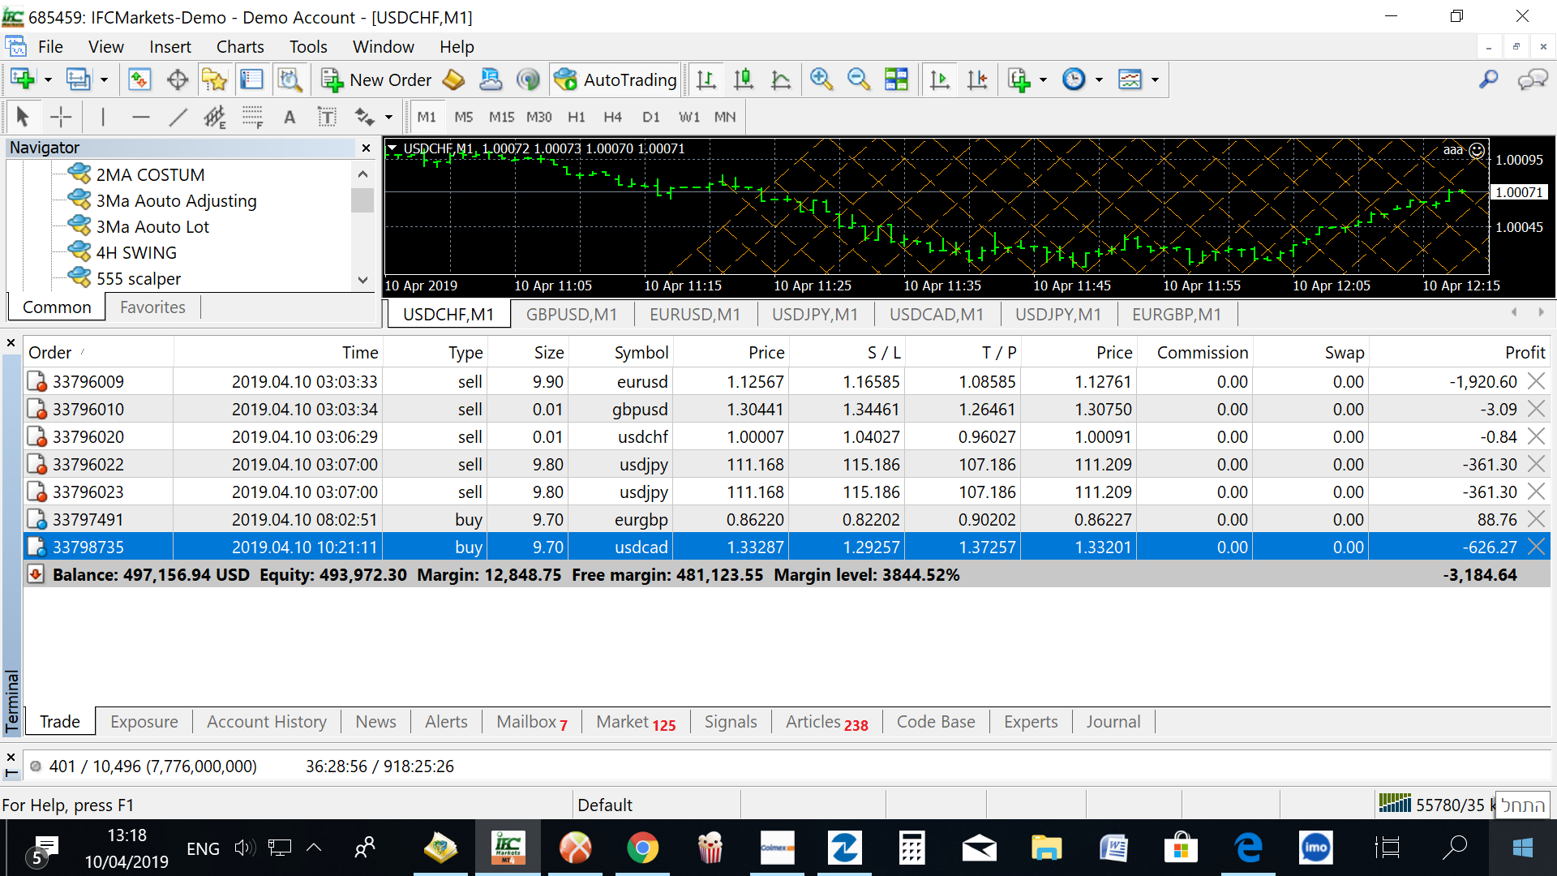Open the Account History terminal tab

(267, 722)
